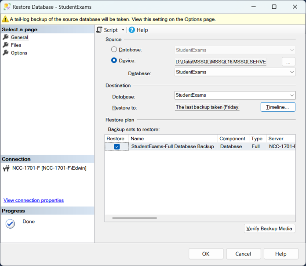
Task: Click the Restore to text field
Action: 207,107
